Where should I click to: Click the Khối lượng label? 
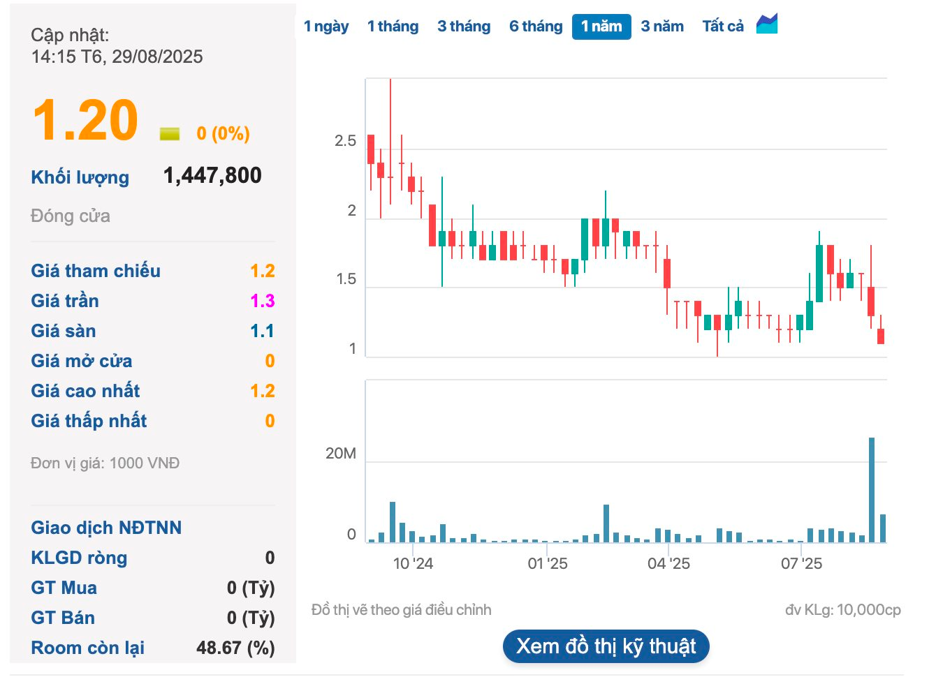(80, 177)
